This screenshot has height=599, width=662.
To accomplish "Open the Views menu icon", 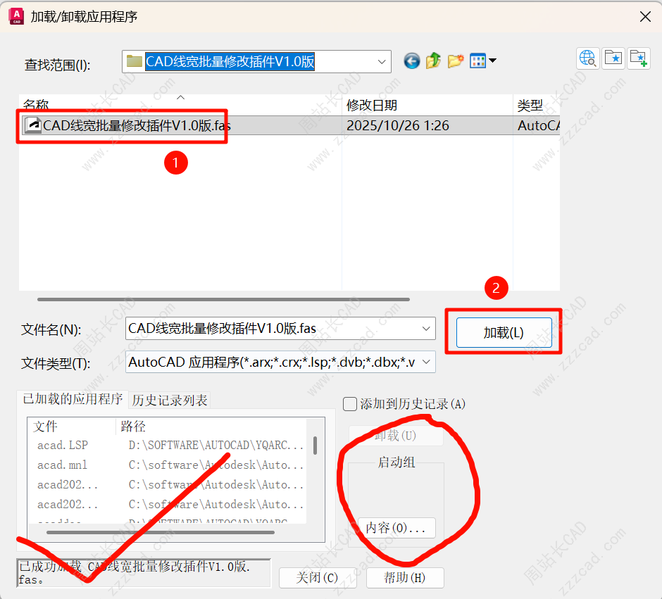I will coord(482,61).
